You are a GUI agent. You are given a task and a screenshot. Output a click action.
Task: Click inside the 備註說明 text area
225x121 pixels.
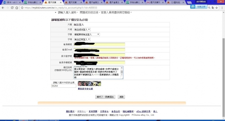pyautogui.click(x=97, y=73)
